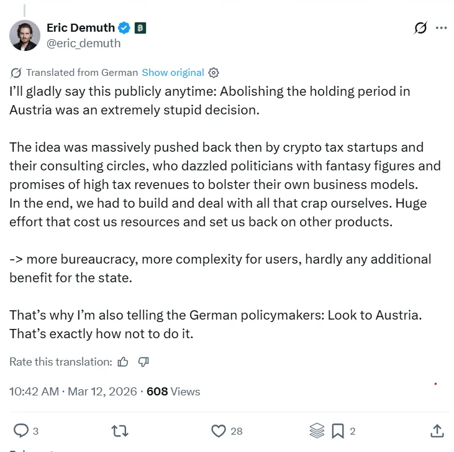454x452 pixels.
Task: Bookmark this post
Action: (338, 431)
